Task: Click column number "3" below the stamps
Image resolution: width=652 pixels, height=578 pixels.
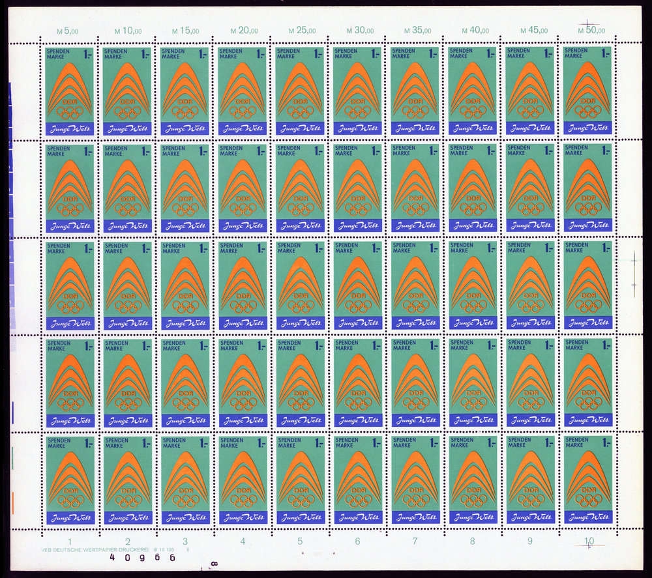Action: coord(185,542)
